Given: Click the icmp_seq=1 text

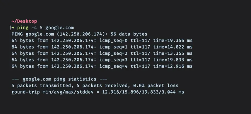Looking at the screenshot, I should click(x=113, y=47).
